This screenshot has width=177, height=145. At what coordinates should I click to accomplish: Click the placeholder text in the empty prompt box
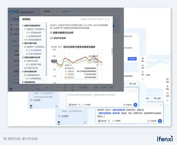pos(92,95)
